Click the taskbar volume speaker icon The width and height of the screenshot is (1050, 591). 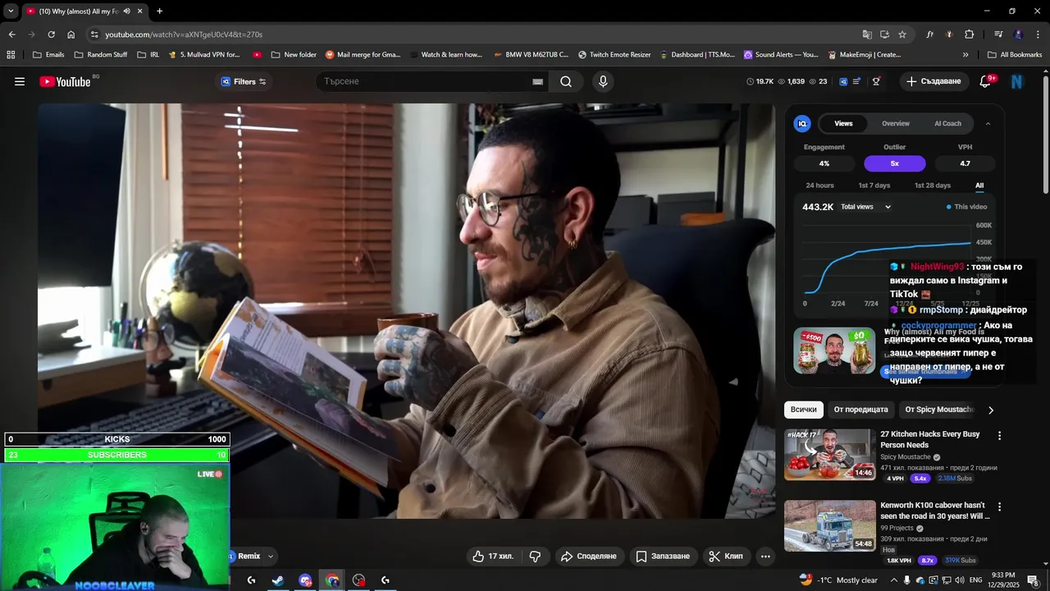pos(960,580)
